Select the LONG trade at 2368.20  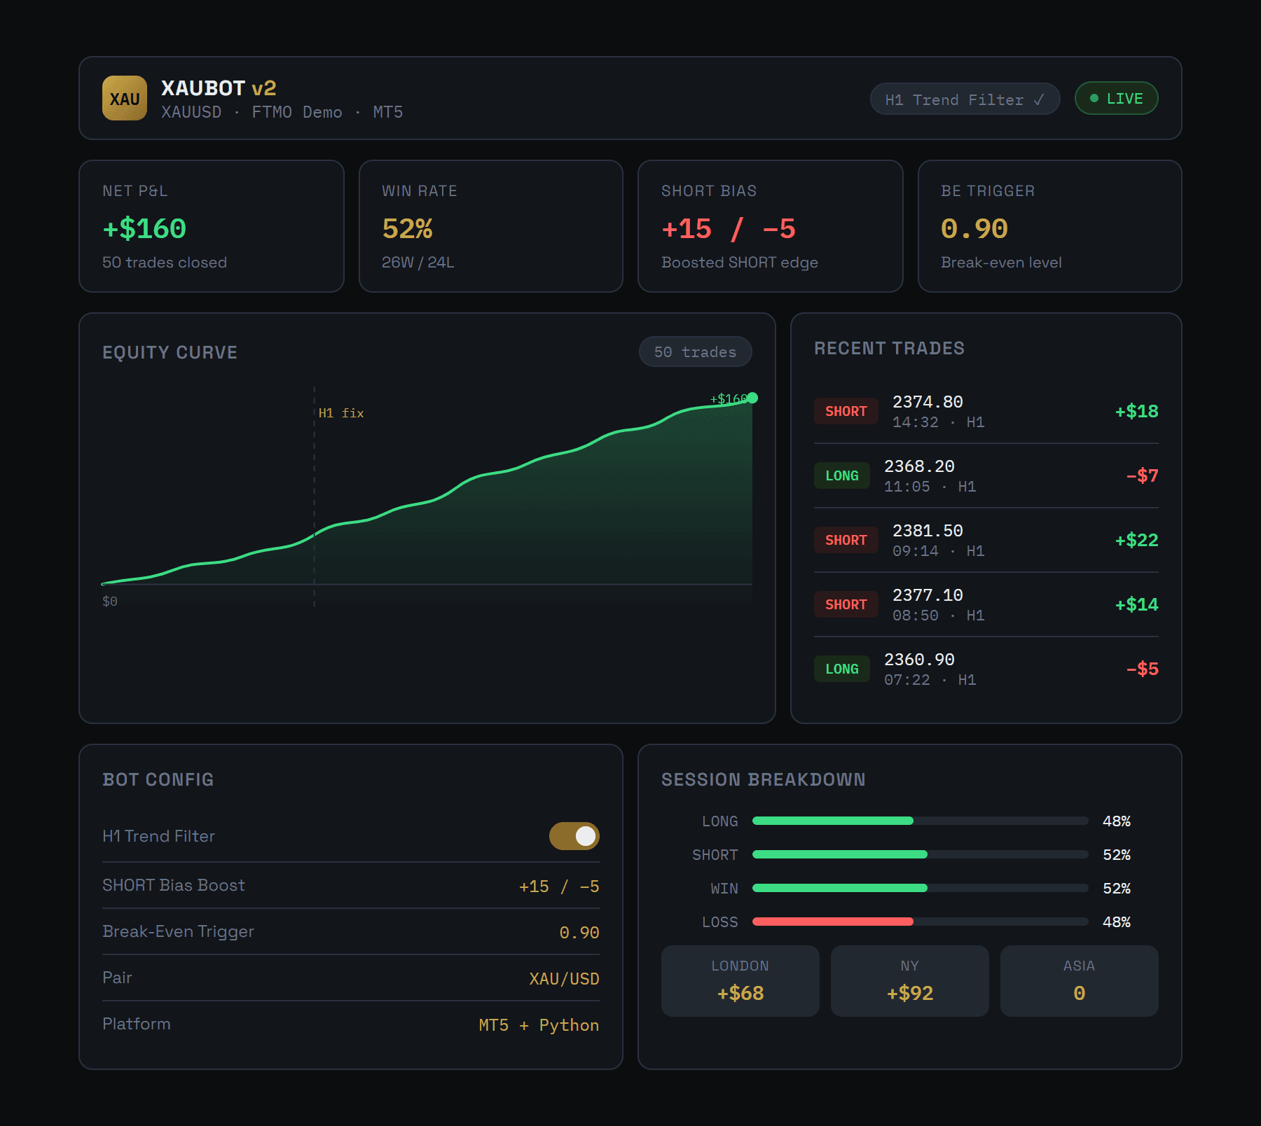986,475
